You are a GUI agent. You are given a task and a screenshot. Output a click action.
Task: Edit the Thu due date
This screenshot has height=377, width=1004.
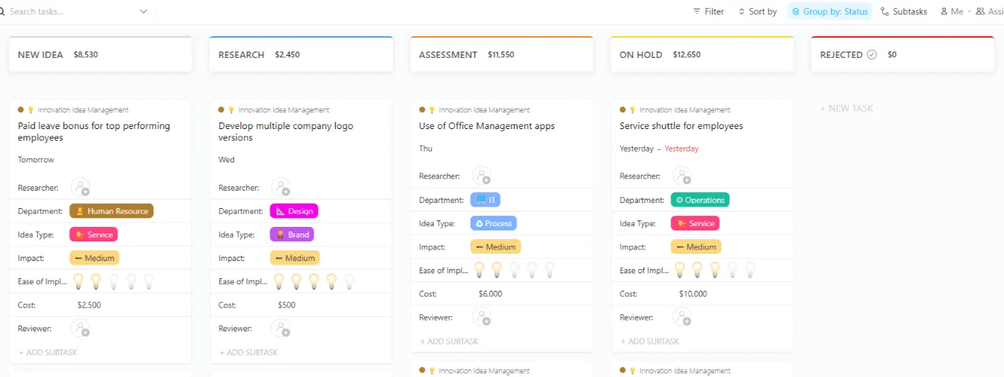426,148
